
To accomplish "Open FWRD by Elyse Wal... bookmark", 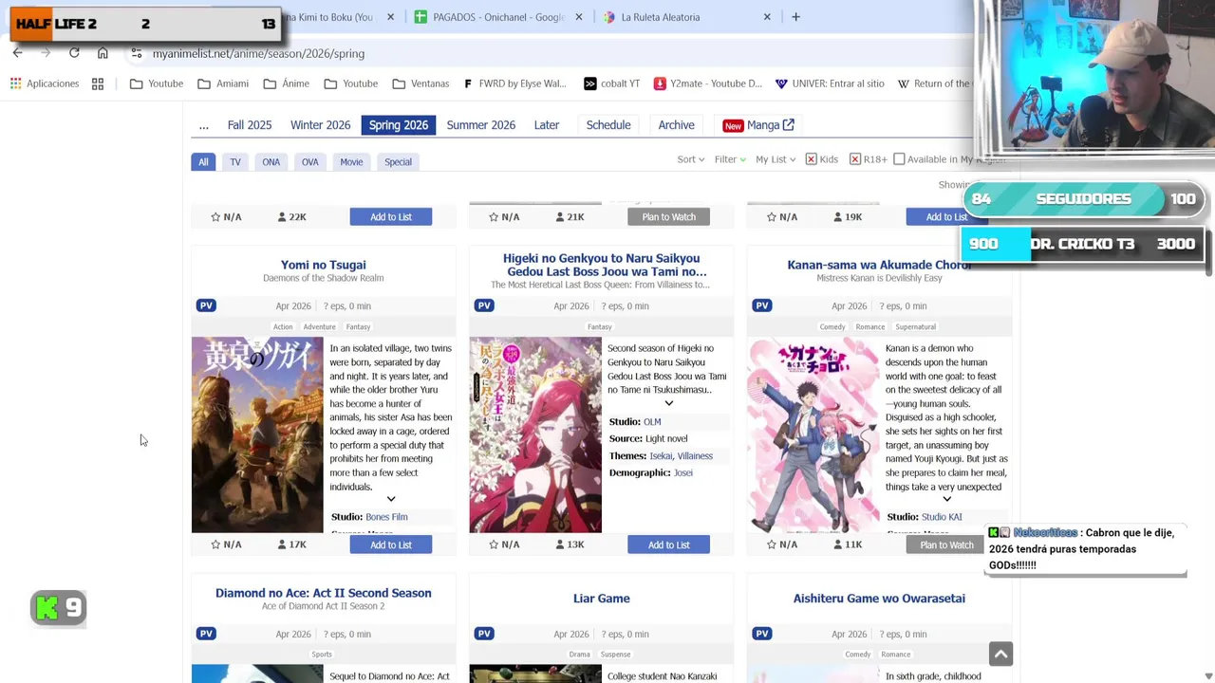I will (x=515, y=83).
